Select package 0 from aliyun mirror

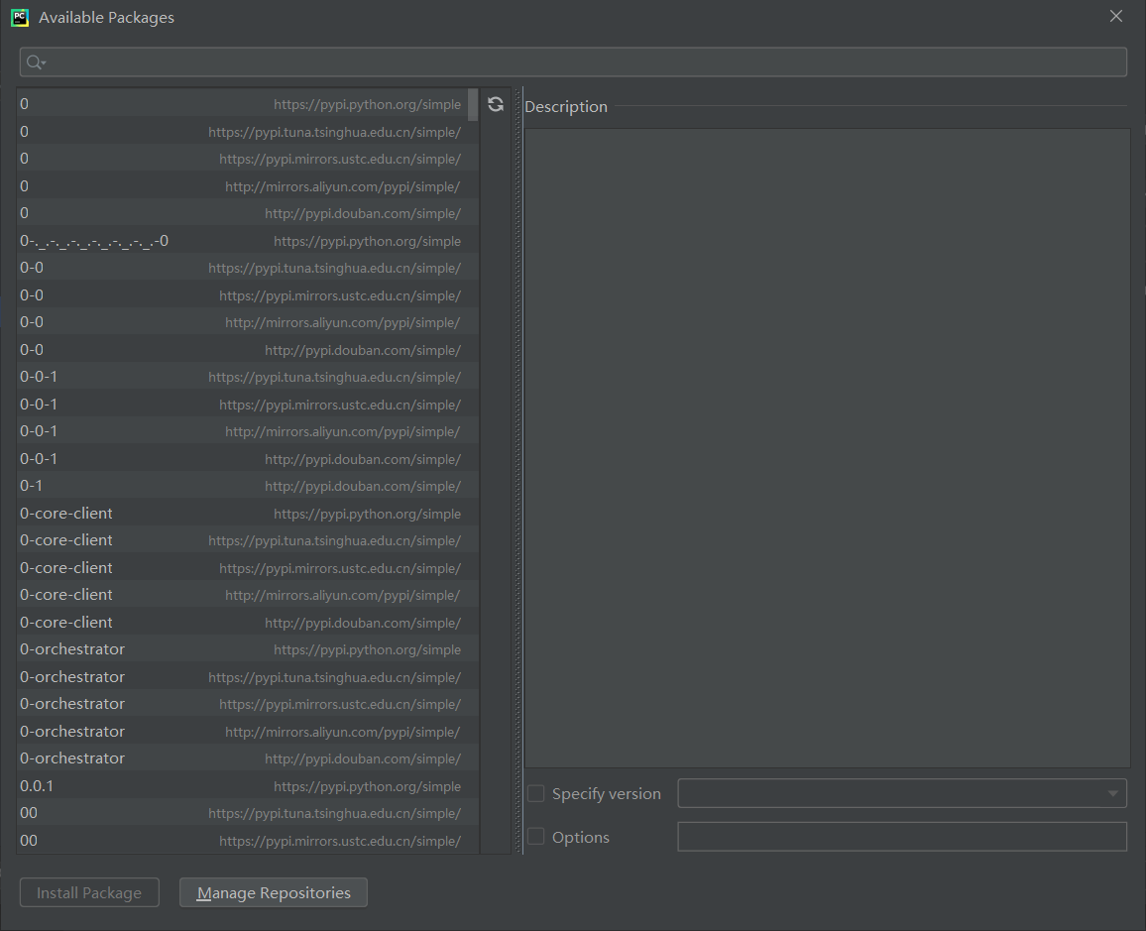click(x=248, y=186)
